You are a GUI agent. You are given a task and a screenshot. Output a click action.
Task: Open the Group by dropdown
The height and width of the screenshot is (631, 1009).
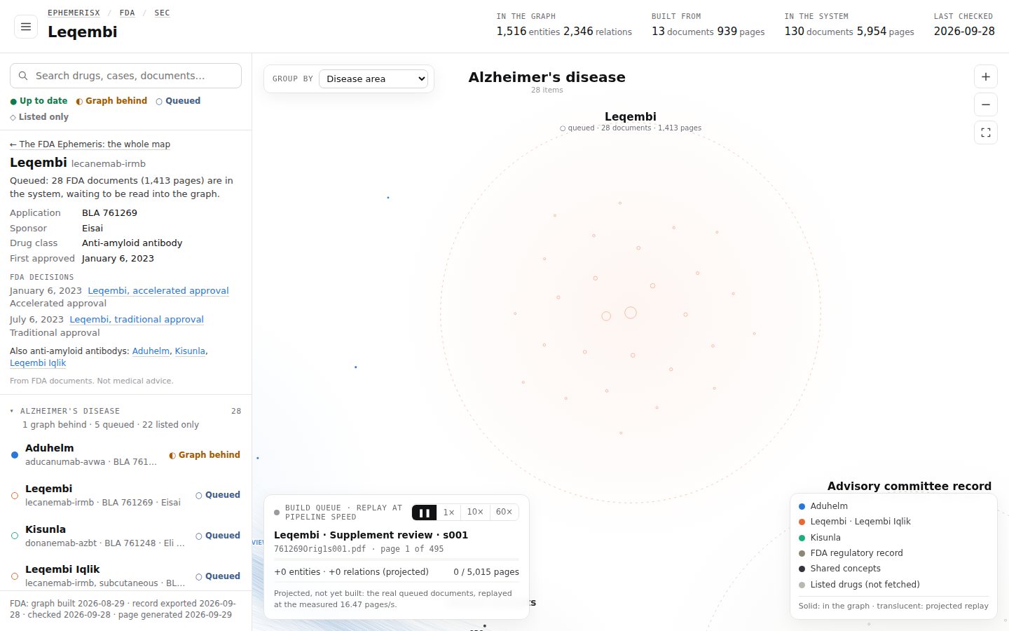point(373,79)
